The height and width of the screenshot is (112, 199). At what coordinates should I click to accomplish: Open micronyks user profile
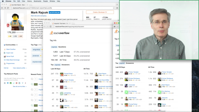pyautogui.click(x=132, y=85)
